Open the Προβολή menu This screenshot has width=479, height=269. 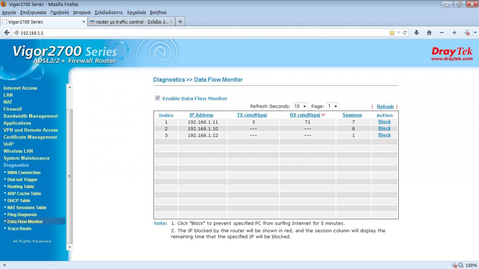[59, 12]
